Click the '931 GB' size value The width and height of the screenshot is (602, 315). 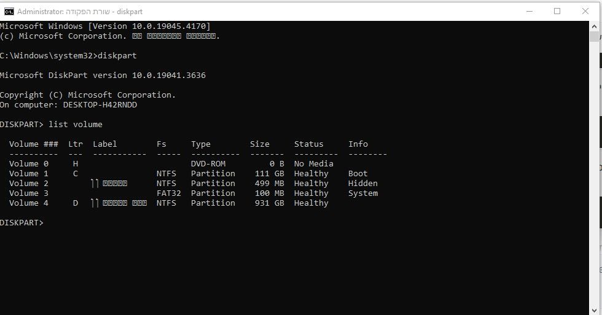pos(270,203)
